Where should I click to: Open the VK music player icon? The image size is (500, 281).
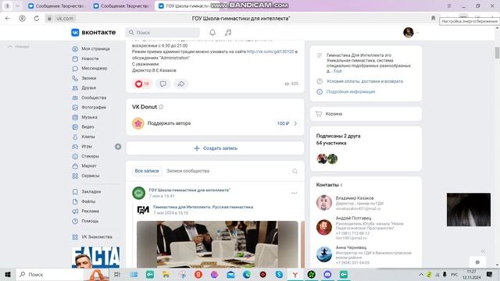click(x=228, y=33)
